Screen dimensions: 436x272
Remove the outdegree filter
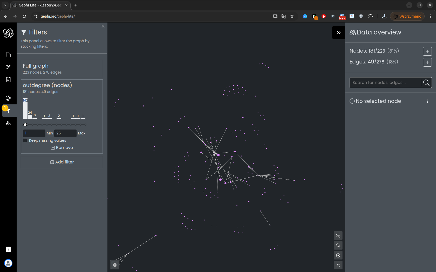coord(62,148)
